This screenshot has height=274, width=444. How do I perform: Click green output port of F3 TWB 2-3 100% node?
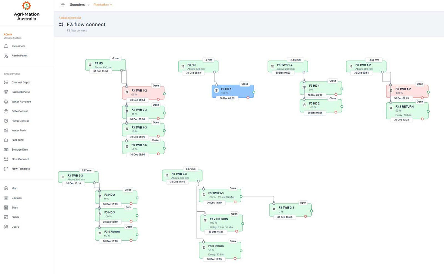241,196
